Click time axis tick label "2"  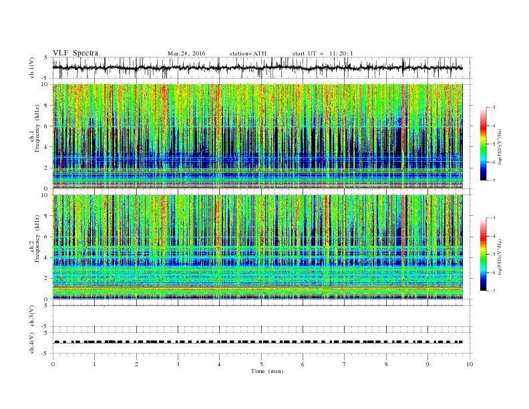tap(136, 364)
